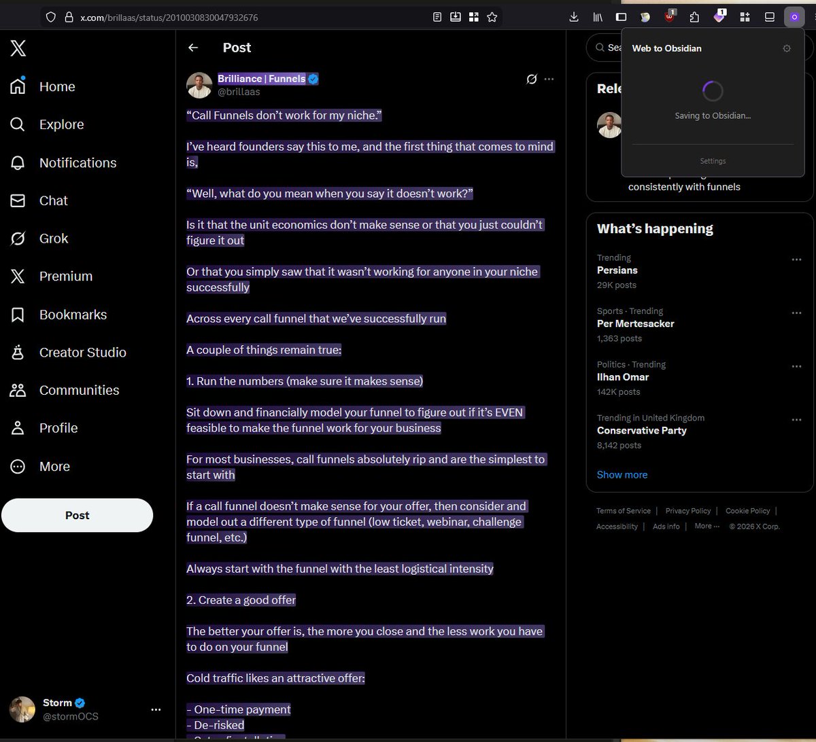816x742 pixels.
Task: Click the purple extension with badge 1
Action: click(x=719, y=16)
